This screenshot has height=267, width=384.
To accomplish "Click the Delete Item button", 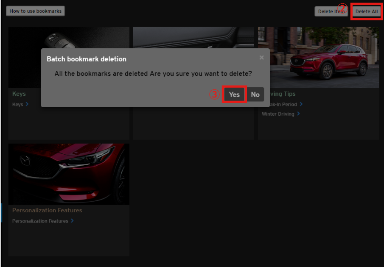I will [331, 11].
